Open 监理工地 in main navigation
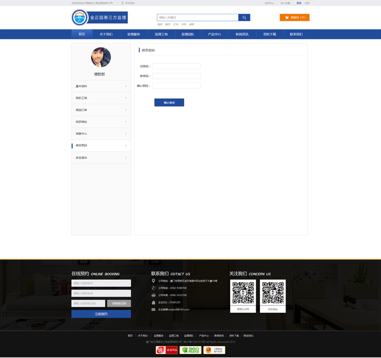 tap(162, 34)
